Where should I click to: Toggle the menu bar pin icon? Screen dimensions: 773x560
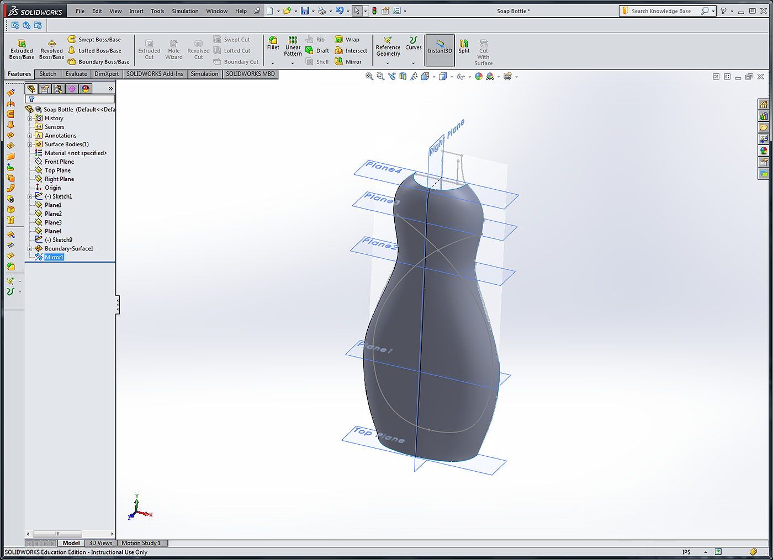257,11
